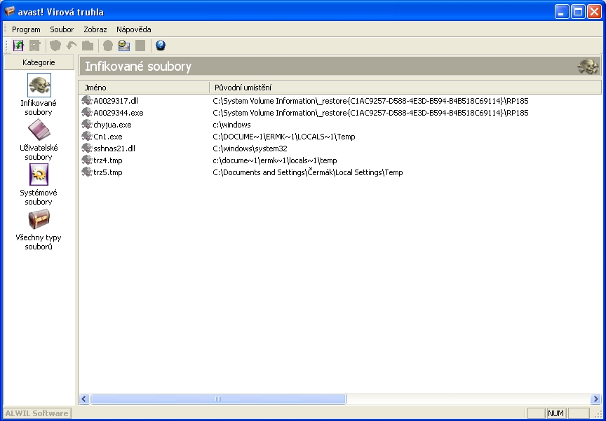Select the Infikované soubory category

[39, 85]
